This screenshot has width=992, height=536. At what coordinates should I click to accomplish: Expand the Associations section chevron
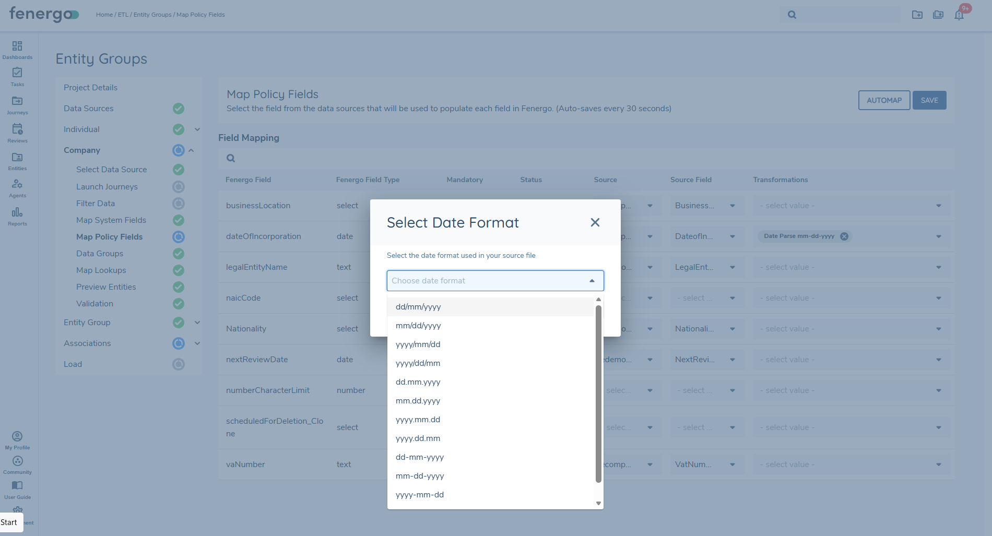click(197, 343)
